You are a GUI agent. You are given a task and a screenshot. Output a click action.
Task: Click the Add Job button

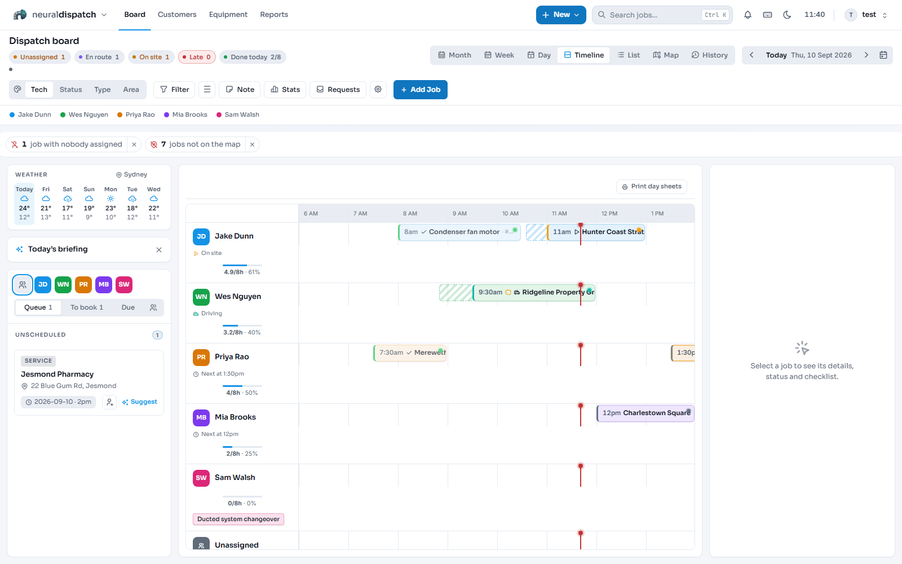click(421, 90)
